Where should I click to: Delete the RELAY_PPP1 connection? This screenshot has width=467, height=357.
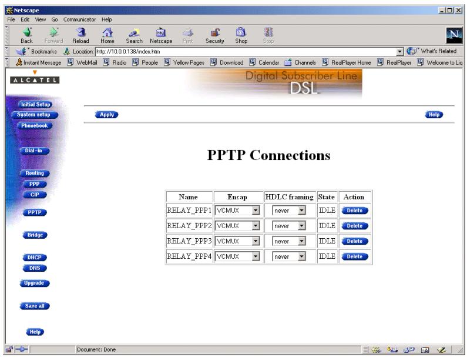355,211
